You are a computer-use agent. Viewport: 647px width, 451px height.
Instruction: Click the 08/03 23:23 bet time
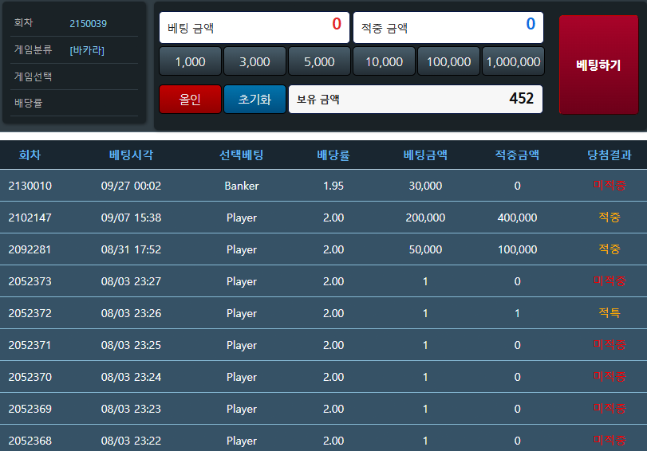[131, 409]
